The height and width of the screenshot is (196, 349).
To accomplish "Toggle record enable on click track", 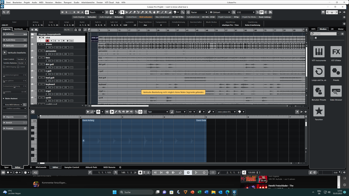I will 47,41.
